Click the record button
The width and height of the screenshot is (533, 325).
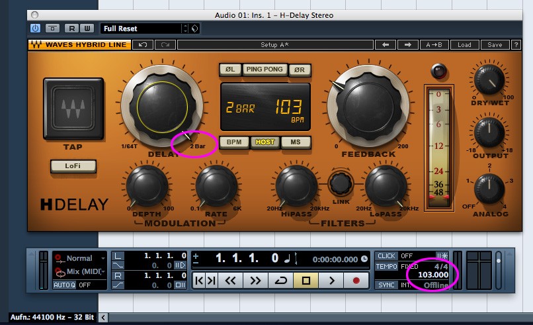pos(356,281)
